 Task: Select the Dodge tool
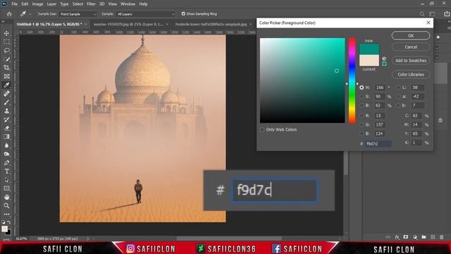click(x=6, y=154)
